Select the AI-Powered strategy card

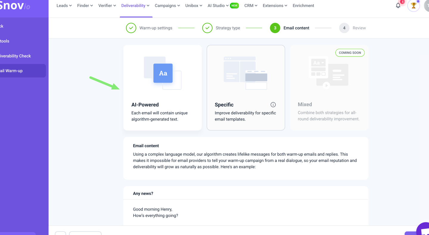[163, 88]
